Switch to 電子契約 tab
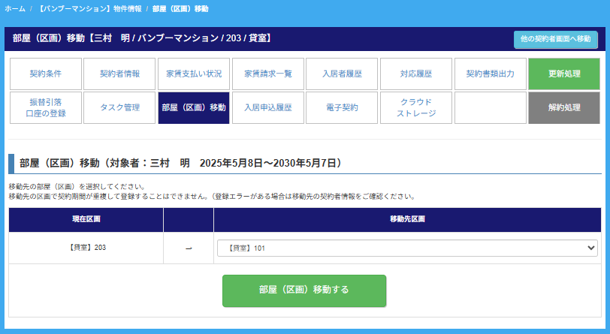The height and width of the screenshot is (334, 610). tap(343, 107)
